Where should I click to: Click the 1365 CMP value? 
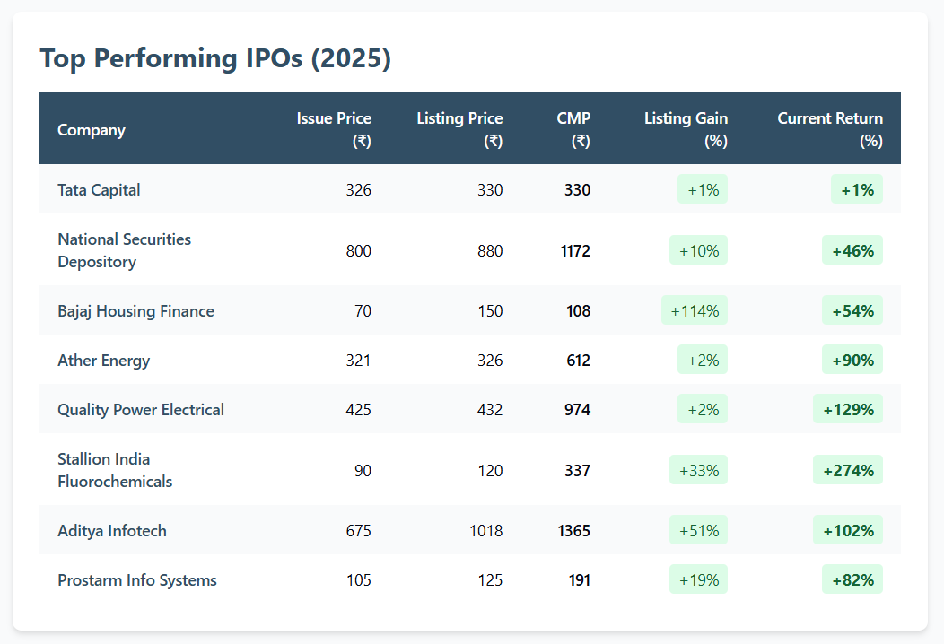(574, 531)
